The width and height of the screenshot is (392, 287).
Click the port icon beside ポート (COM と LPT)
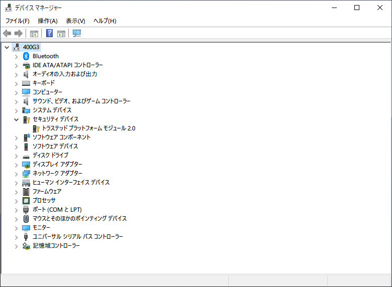pos(26,210)
